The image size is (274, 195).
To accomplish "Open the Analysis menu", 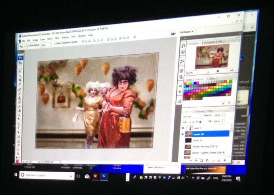I will click(x=65, y=37).
